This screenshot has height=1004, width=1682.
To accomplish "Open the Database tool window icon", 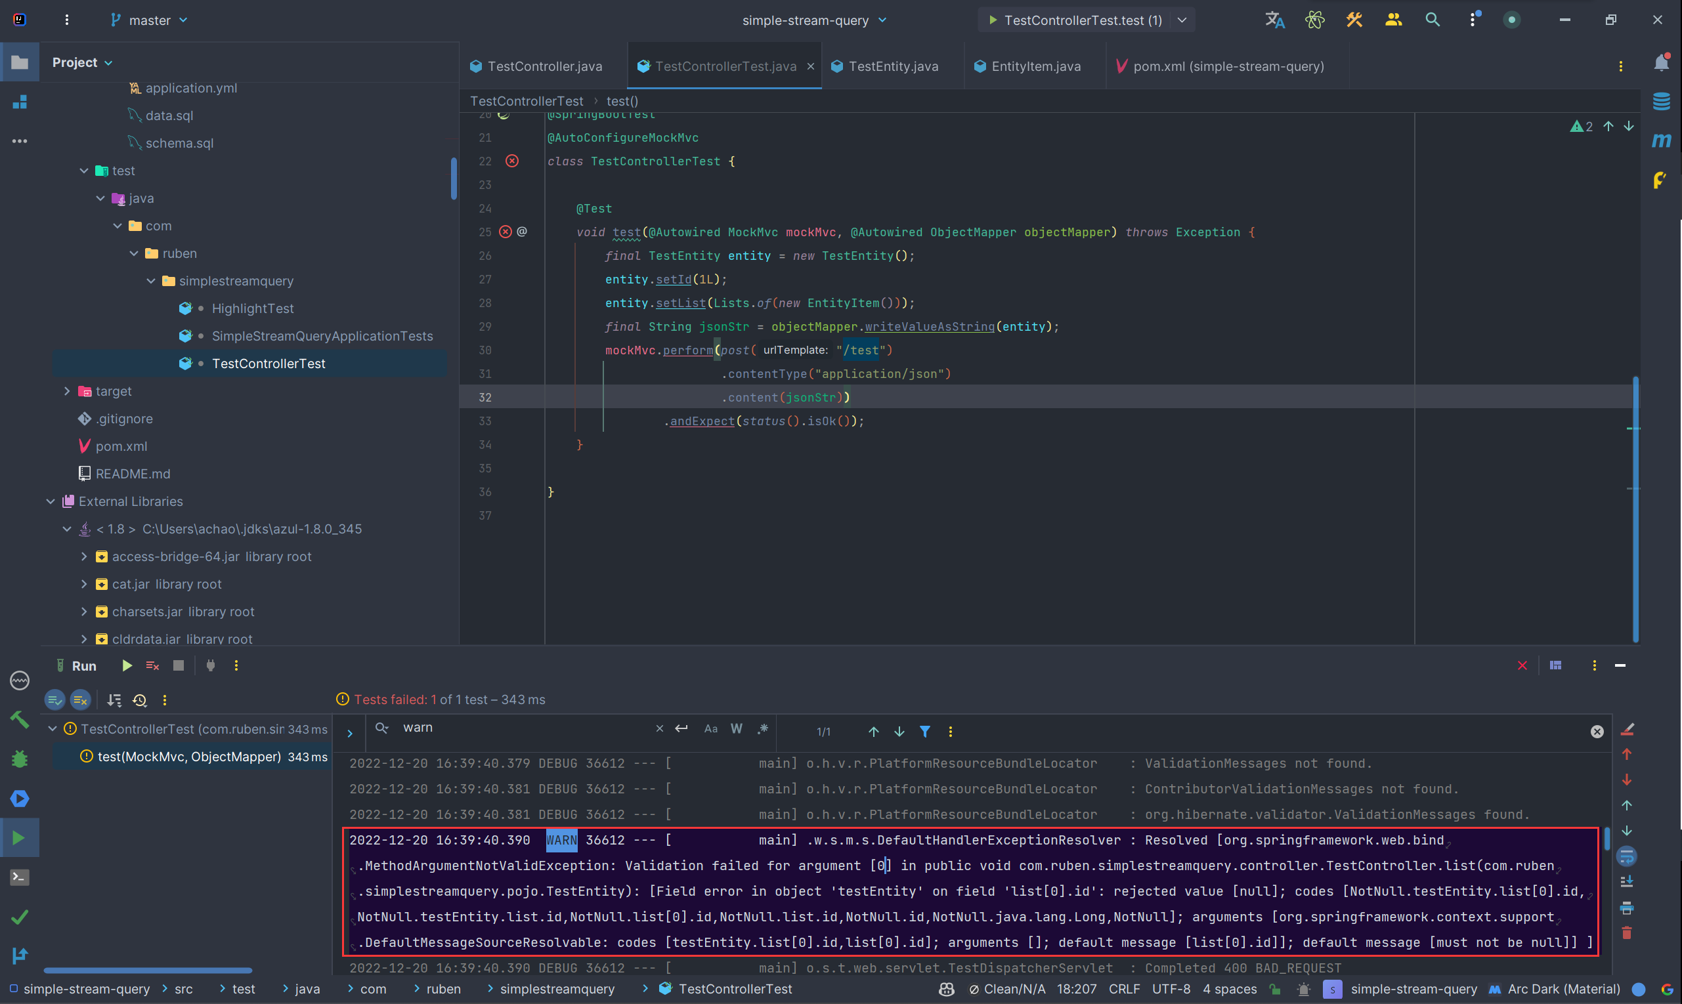I will tap(1661, 102).
